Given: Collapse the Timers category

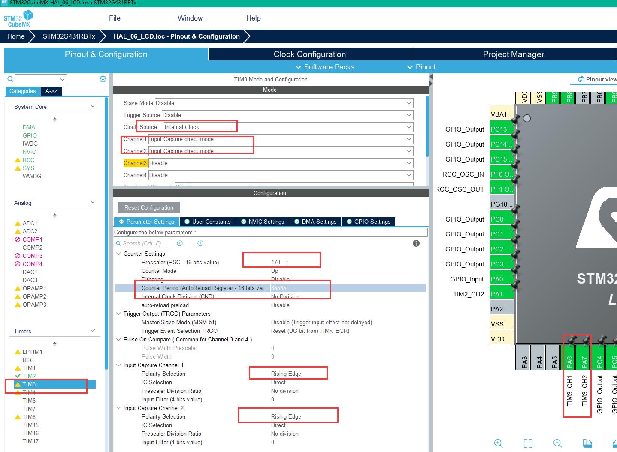Looking at the screenshot, I should tap(93, 331).
